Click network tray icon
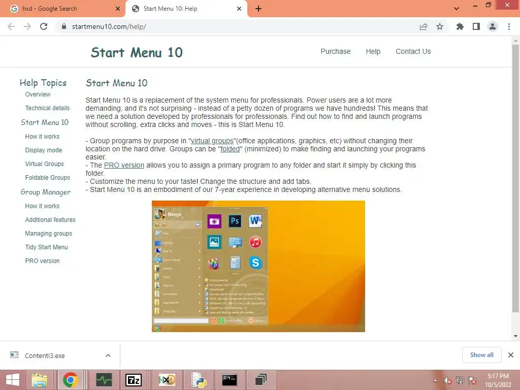520x390 pixels. click(460, 380)
